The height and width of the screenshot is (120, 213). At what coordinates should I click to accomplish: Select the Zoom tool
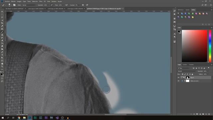tap(2, 66)
